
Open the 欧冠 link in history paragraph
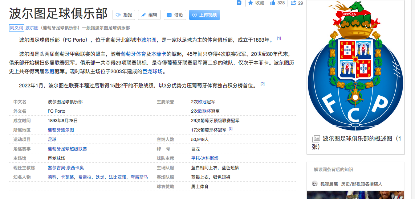click(x=49, y=71)
